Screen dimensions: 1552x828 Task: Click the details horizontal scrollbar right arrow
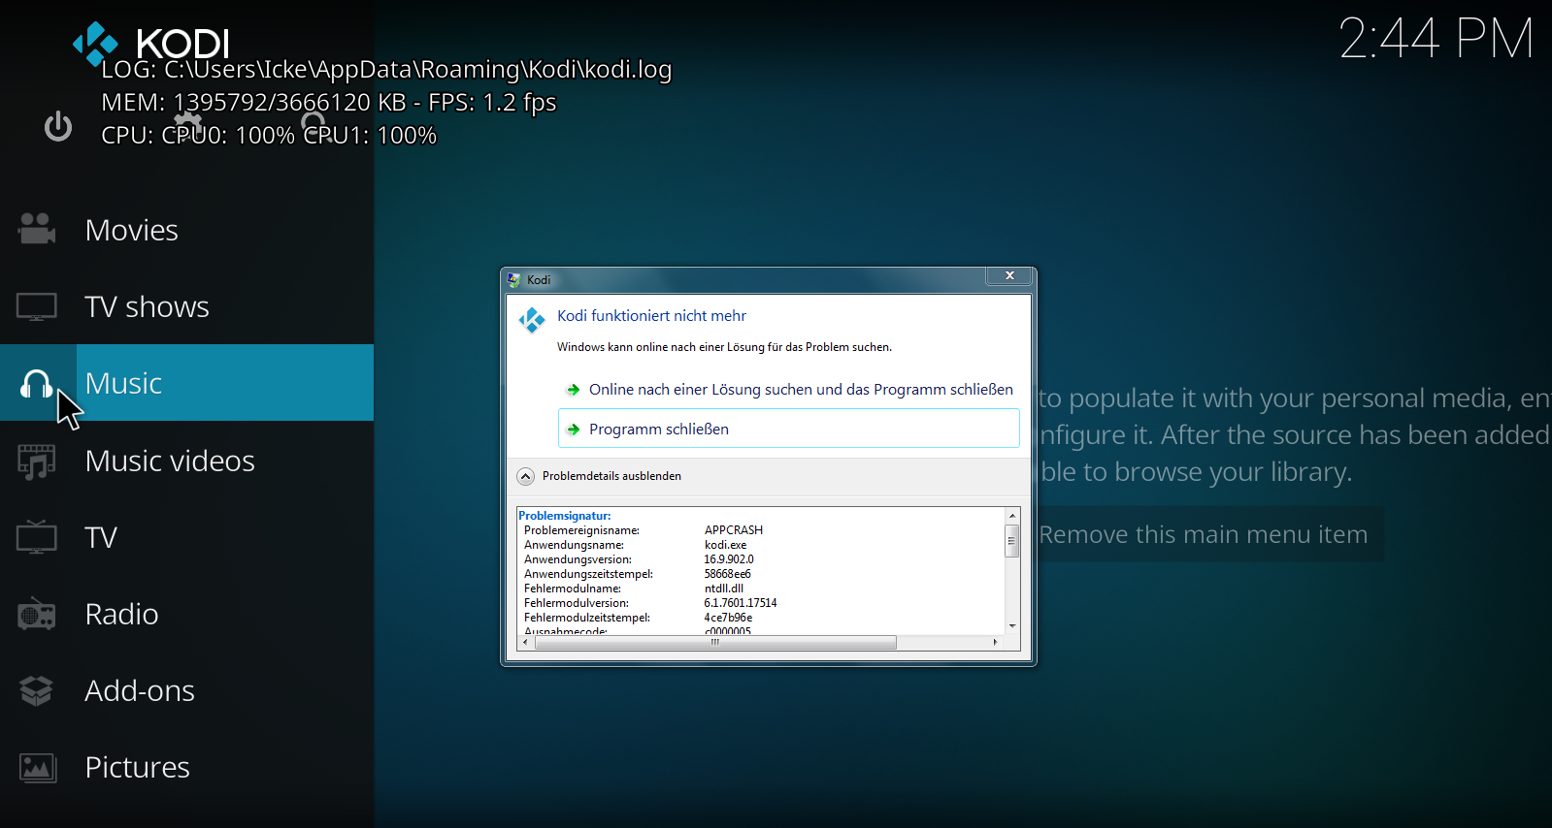pyautogui.click(x=996, y=642)
